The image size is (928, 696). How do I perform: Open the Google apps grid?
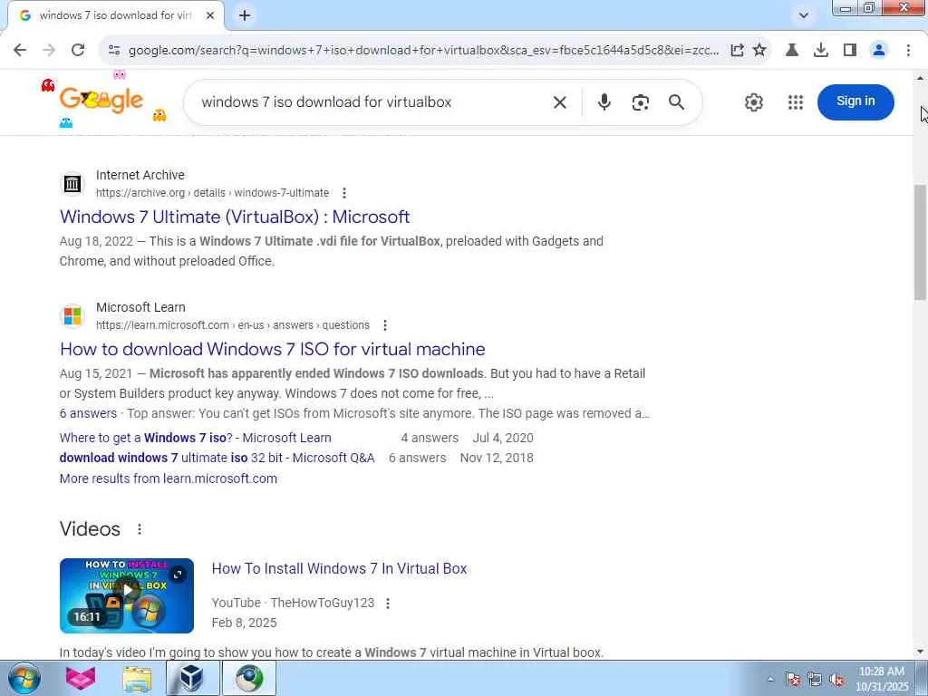point(796,102)
